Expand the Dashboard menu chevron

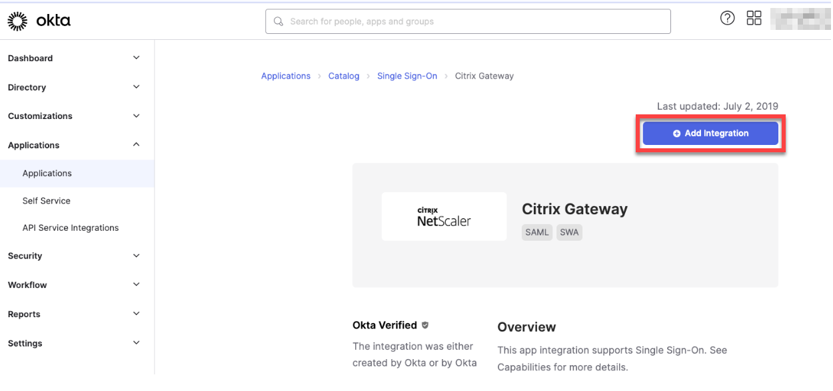coord(137,58)
